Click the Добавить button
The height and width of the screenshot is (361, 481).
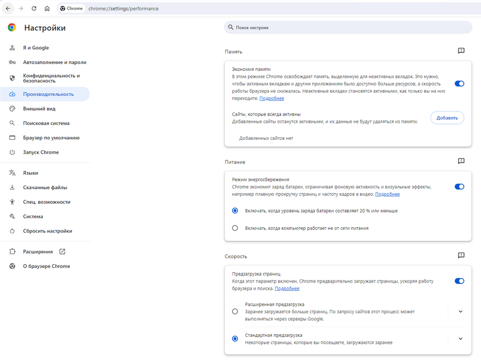click(447, 118)
